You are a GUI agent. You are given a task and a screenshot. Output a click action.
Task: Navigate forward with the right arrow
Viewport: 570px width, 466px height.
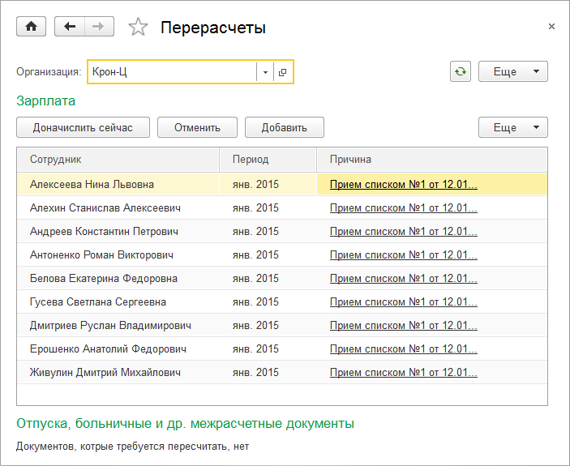98,27
